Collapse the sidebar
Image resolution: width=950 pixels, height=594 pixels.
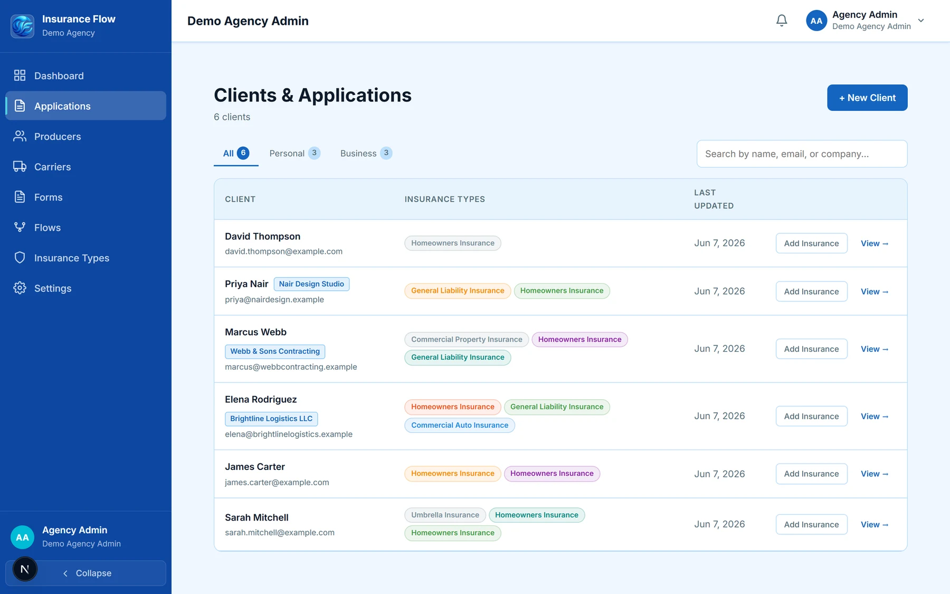tap(86, 573)
